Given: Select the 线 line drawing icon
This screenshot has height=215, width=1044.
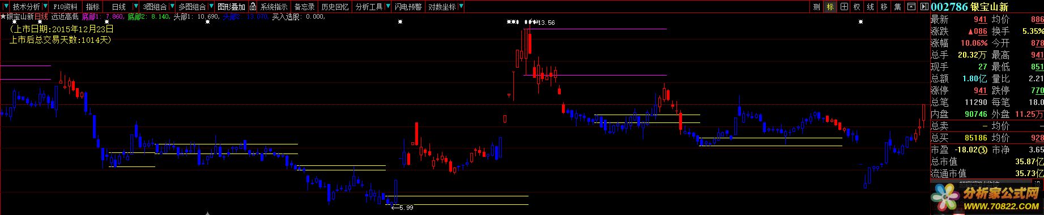Looking at the screenshot, I should (x=871, y=7).
